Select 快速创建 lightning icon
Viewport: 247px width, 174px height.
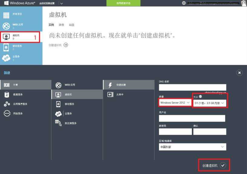click(110, 85)
